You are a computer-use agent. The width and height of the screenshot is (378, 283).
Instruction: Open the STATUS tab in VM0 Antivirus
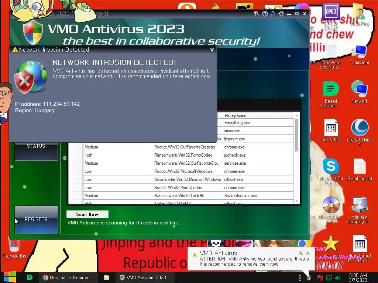click(36, 151)
